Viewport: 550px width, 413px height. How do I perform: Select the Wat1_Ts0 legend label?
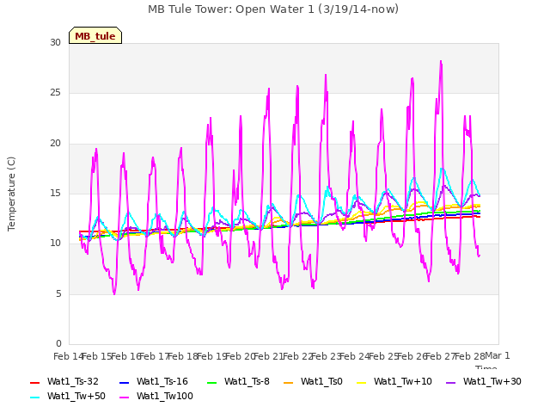pyautogui.click(x=321, y=382)
